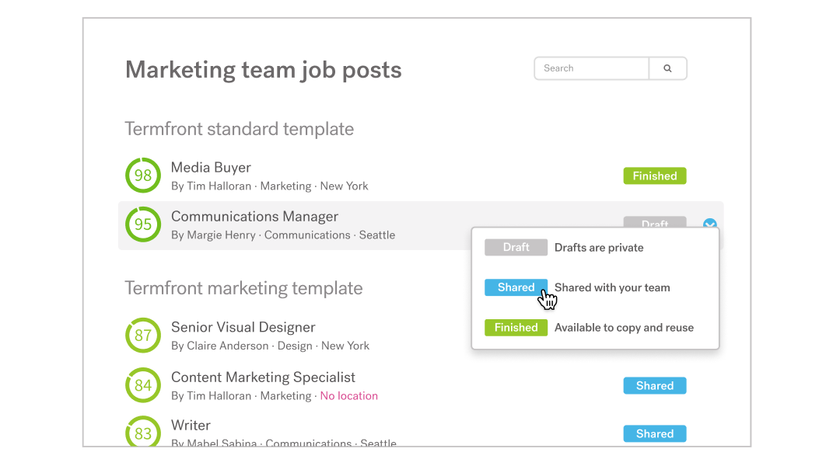Collapse the status dropdown with blue chevron

(709, 225)
